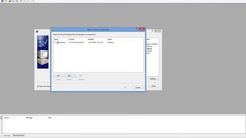Click the Message column header in log panel
Image resolution: width=246 pixels, height=138 pixels.
pos(29,118)
